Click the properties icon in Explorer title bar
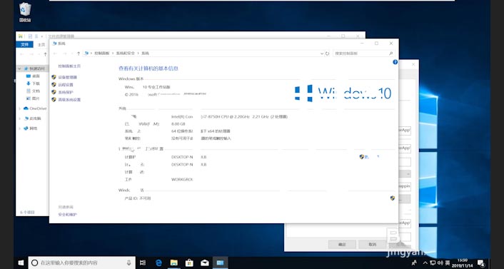The width and height of the screenshot is (504, 269). pos(30,36)
